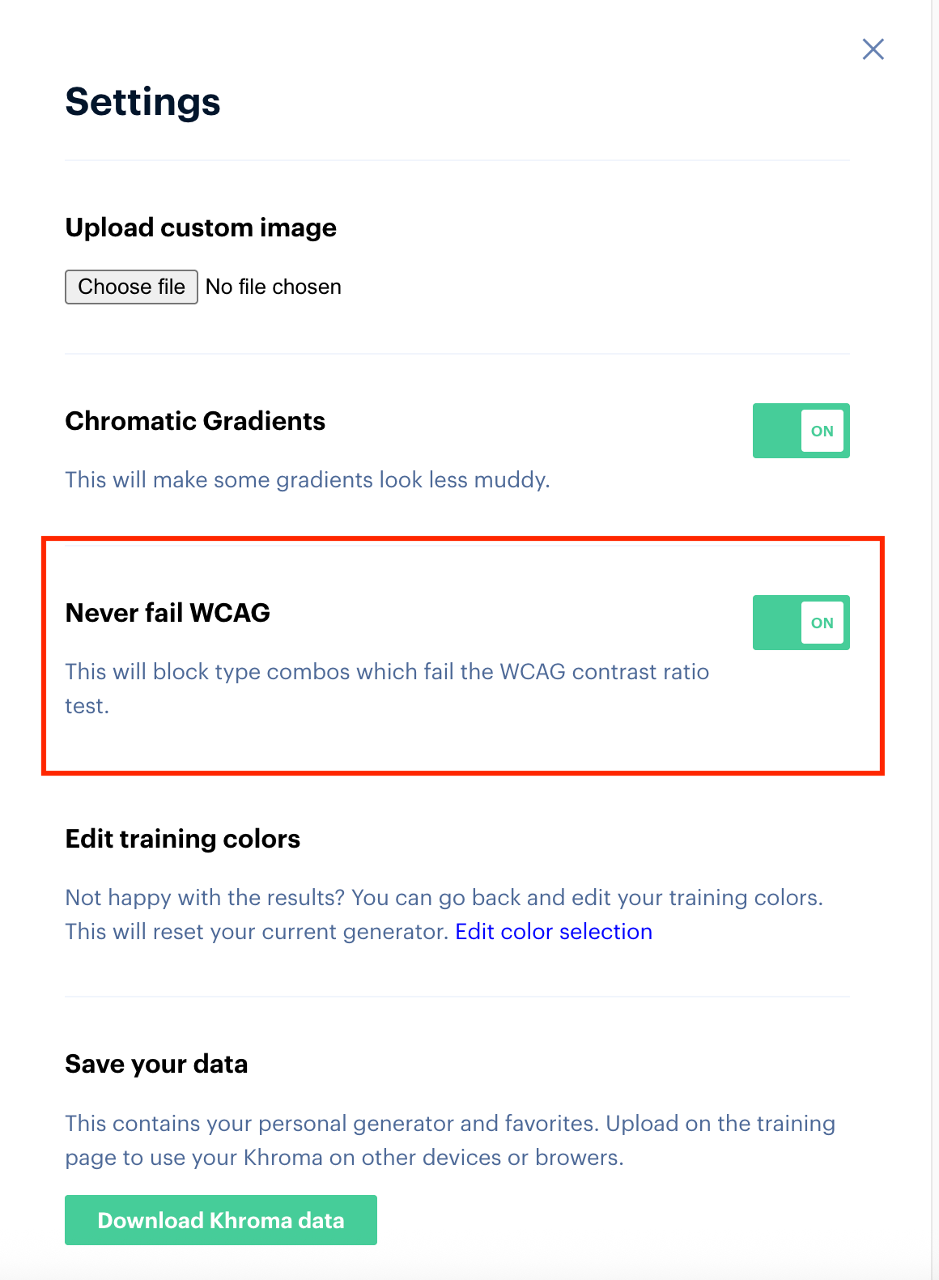Click the X icon at top right

click(873, 49)
